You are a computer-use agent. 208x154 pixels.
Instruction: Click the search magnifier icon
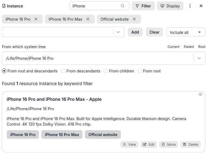[123, 6]
